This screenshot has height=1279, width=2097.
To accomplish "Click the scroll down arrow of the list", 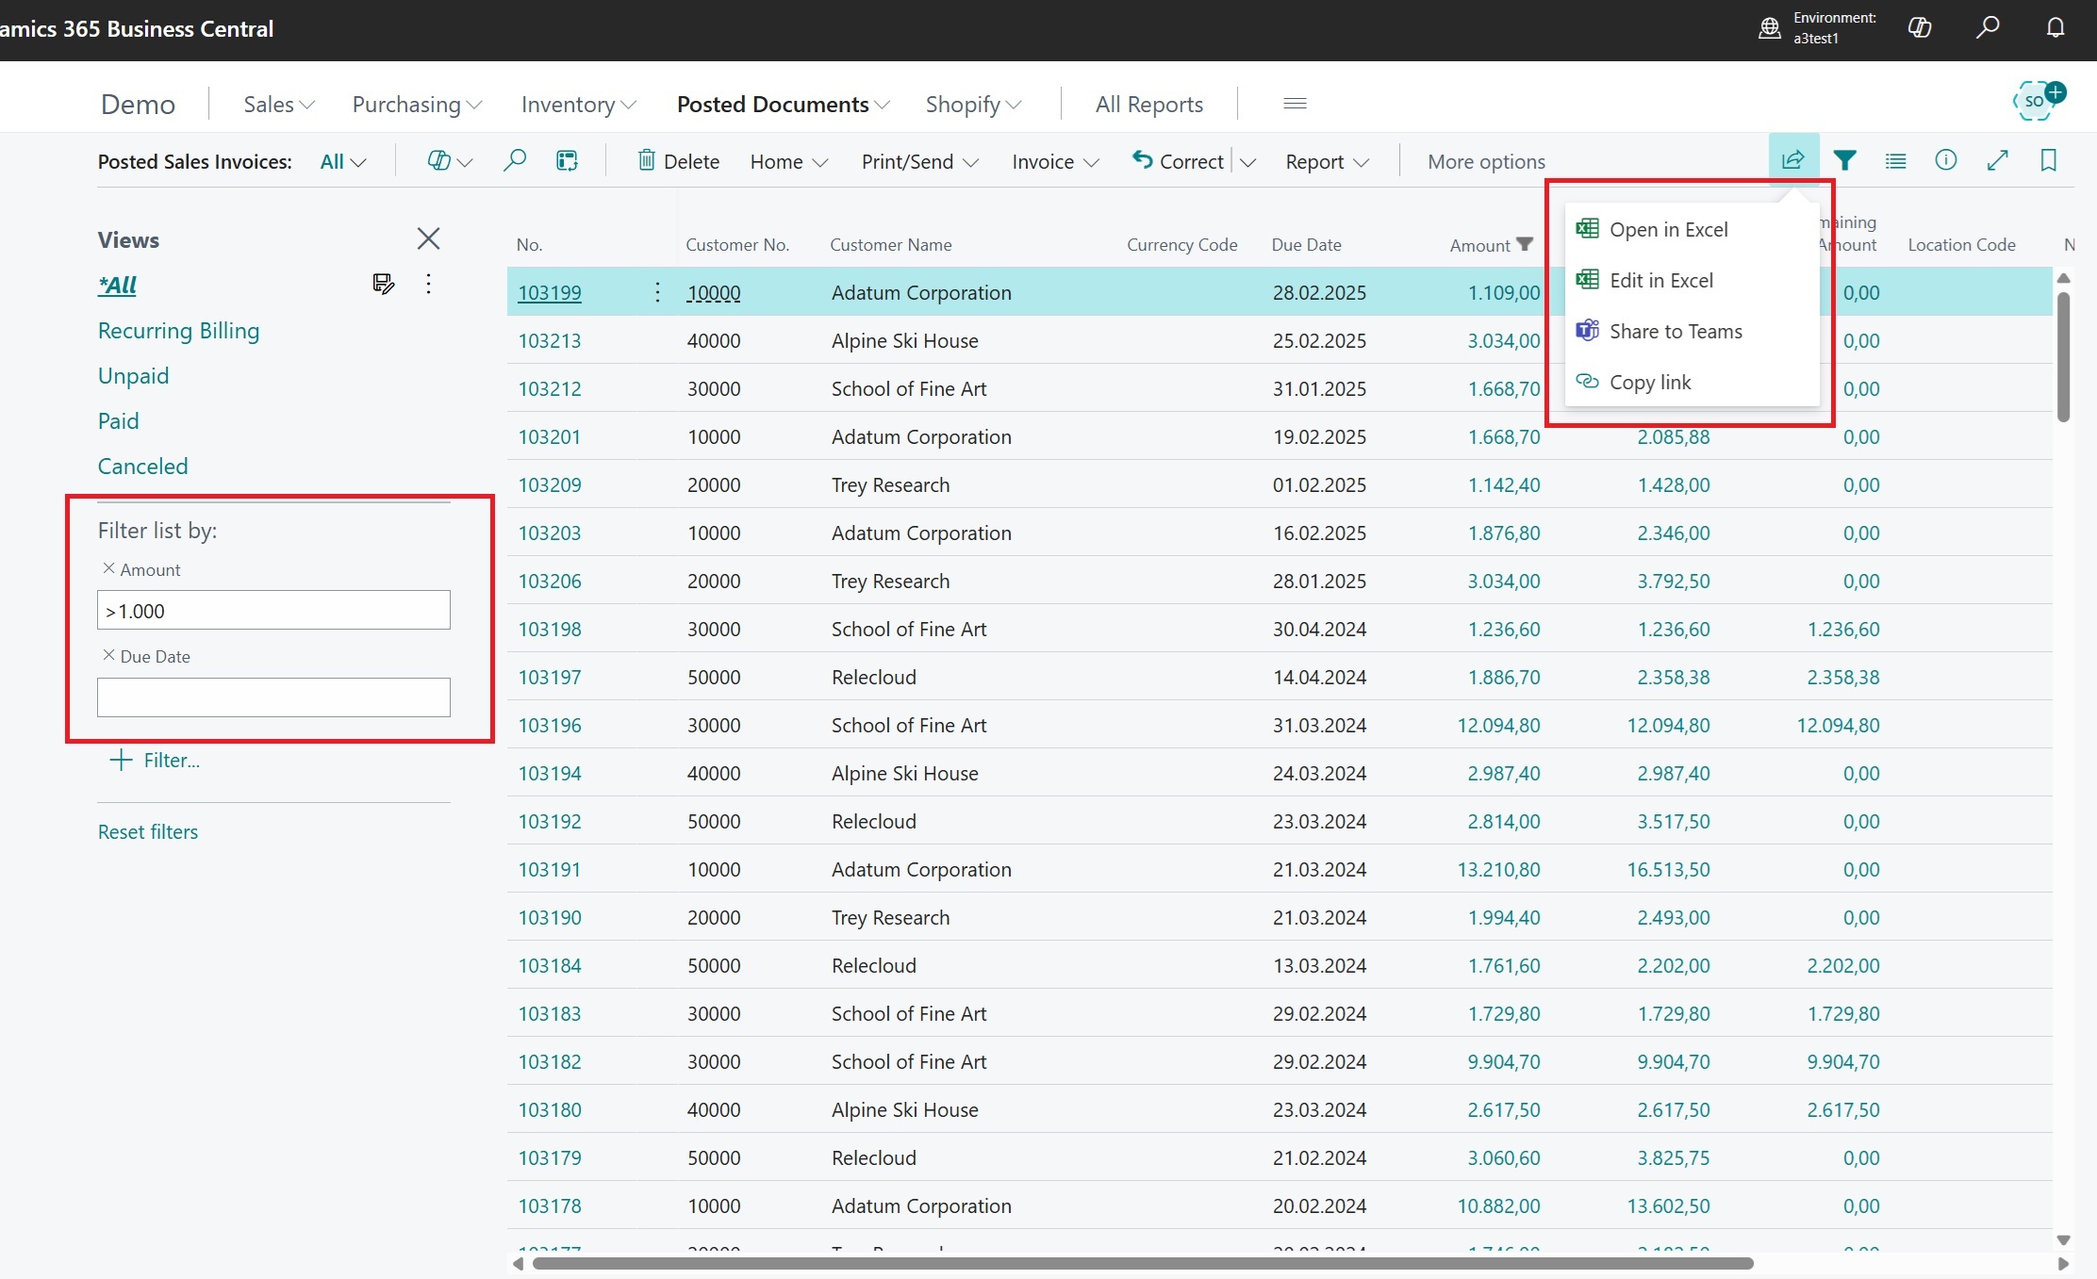I will tap(2063, 1239).
